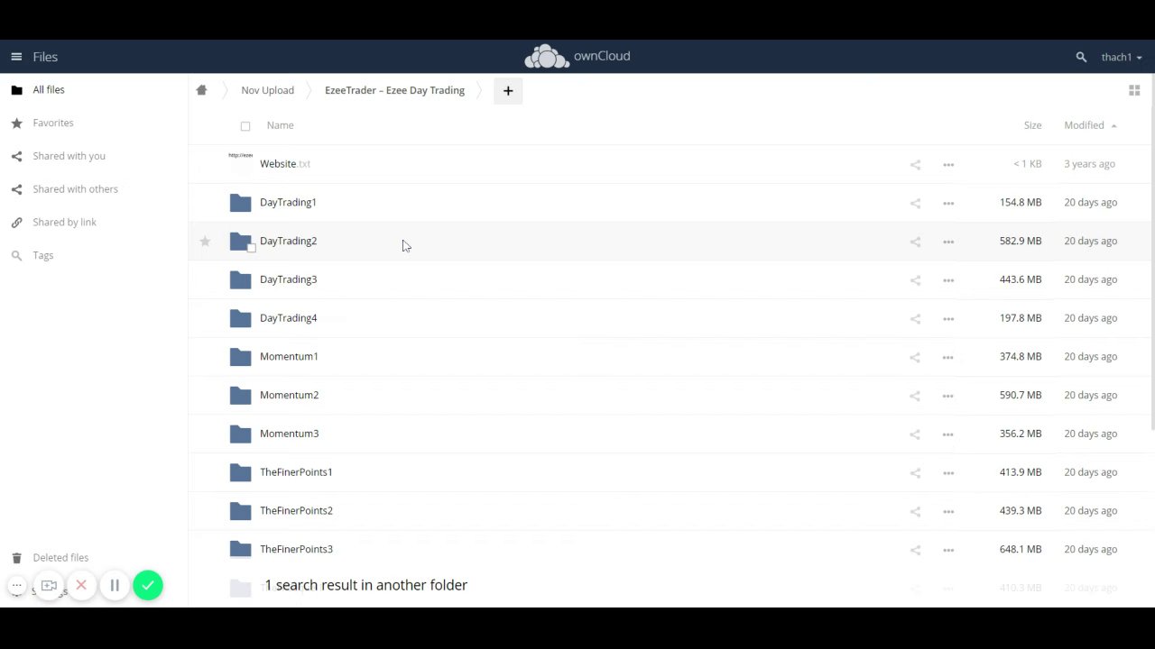Screen dimensions: 1155x649
Task: Open more actions for TheFinerPoints2
Action: 948,511
